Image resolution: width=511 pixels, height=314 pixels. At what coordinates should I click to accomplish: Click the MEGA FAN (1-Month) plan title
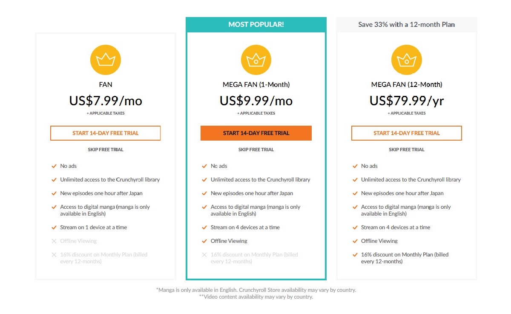[x=256, y=84]
